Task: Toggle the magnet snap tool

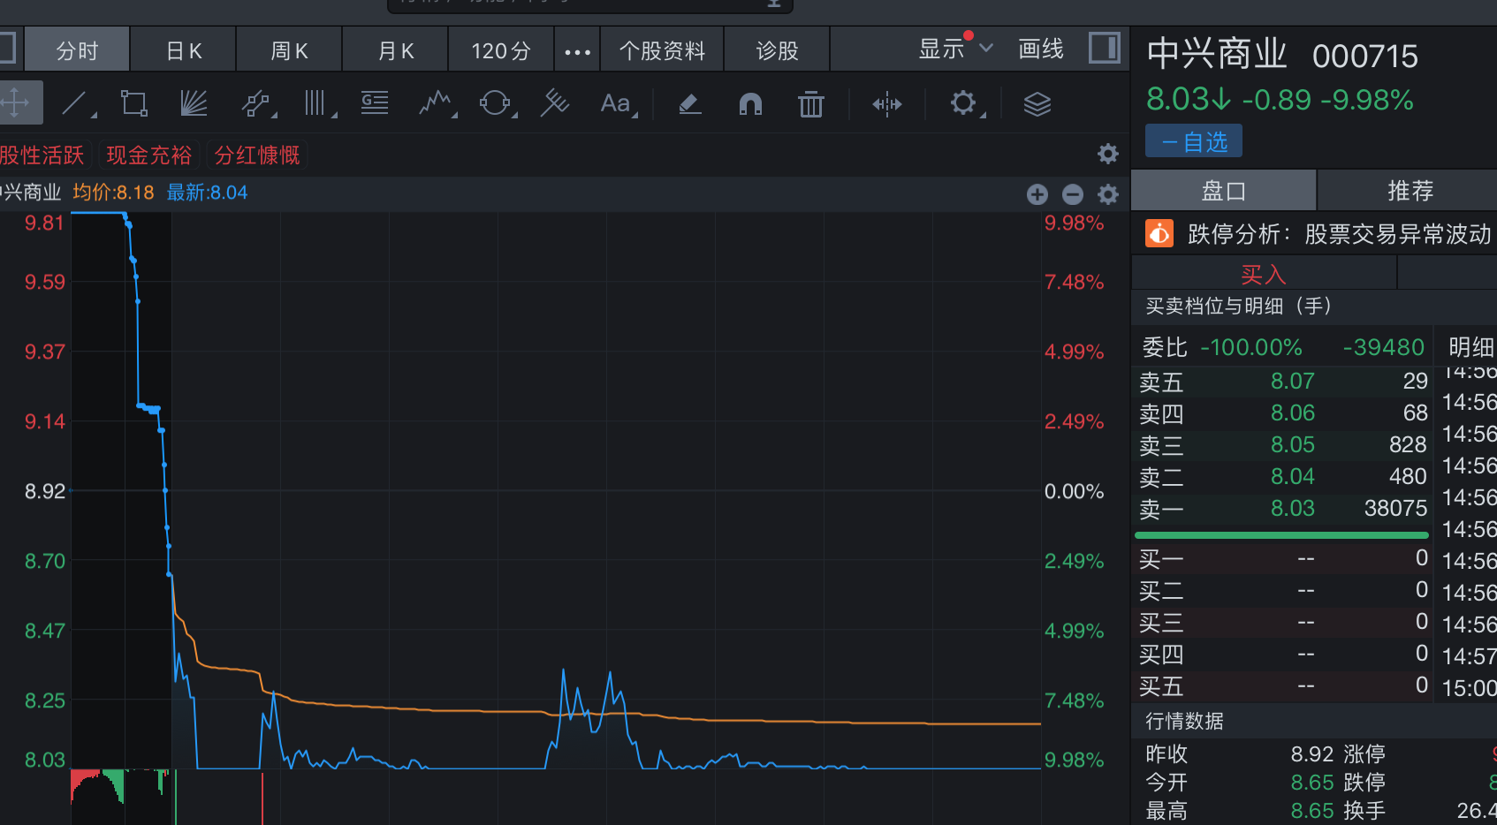Action: click(750, 104)
